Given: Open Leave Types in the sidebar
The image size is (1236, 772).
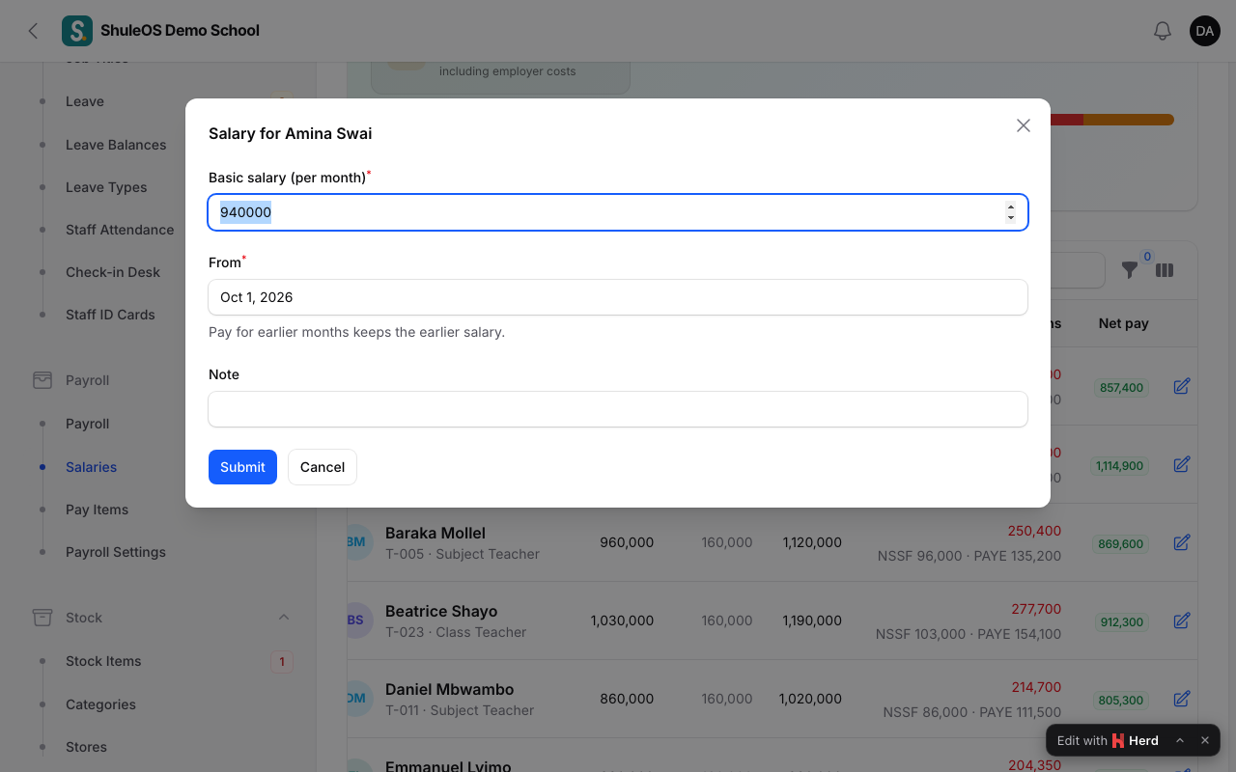Looking at the screenshot, I should click(106, 187).
